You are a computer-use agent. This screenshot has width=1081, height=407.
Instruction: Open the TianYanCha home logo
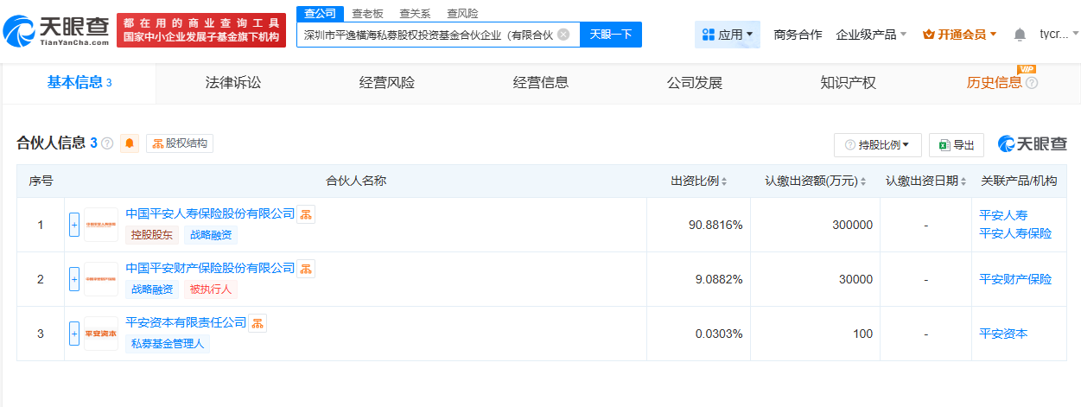(x=56, y=30)
